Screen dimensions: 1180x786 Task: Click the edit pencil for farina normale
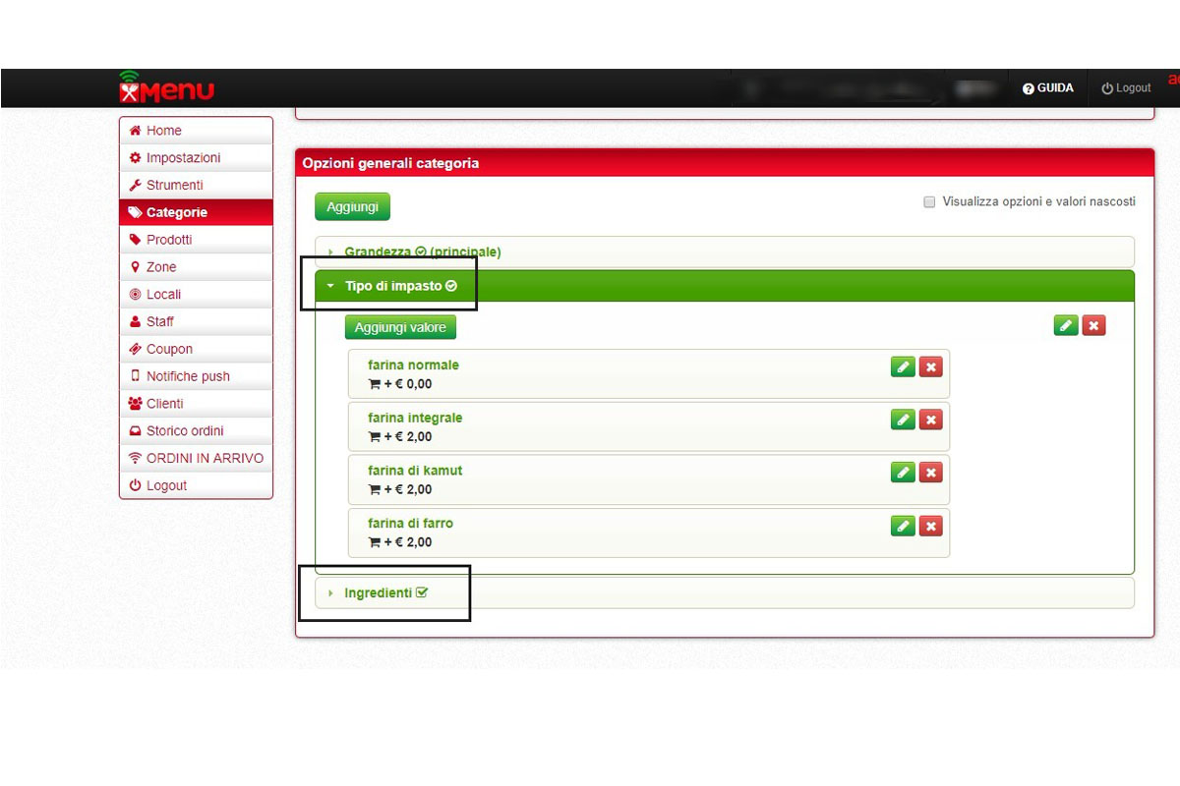point(903,366)
